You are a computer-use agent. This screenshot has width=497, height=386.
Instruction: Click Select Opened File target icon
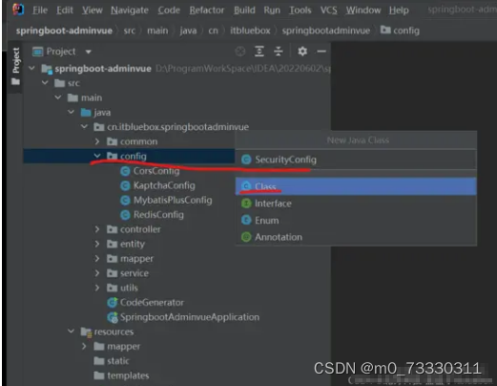pyautogui.click(x=240, y=52)
